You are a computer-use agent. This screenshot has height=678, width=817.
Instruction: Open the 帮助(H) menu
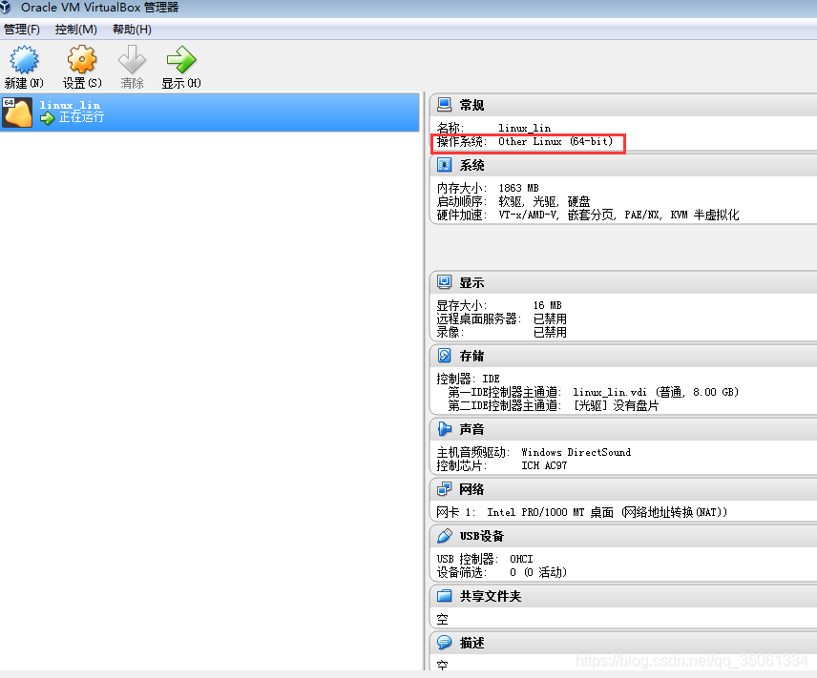click(x=132, y=30)
